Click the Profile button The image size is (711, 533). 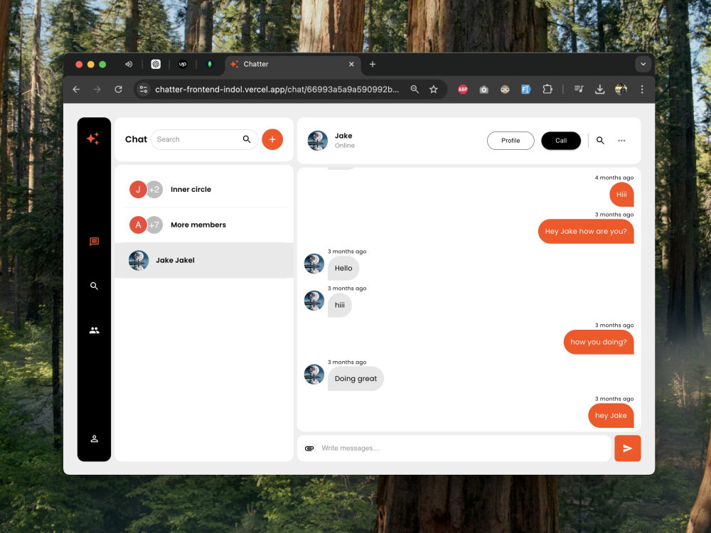click(x=510, y=141)
